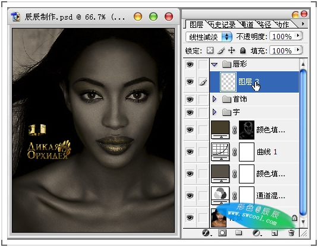Screen dimensions: 318x247
Task: Click link icon on 通道混 layer
Action: tap(234, 196)
